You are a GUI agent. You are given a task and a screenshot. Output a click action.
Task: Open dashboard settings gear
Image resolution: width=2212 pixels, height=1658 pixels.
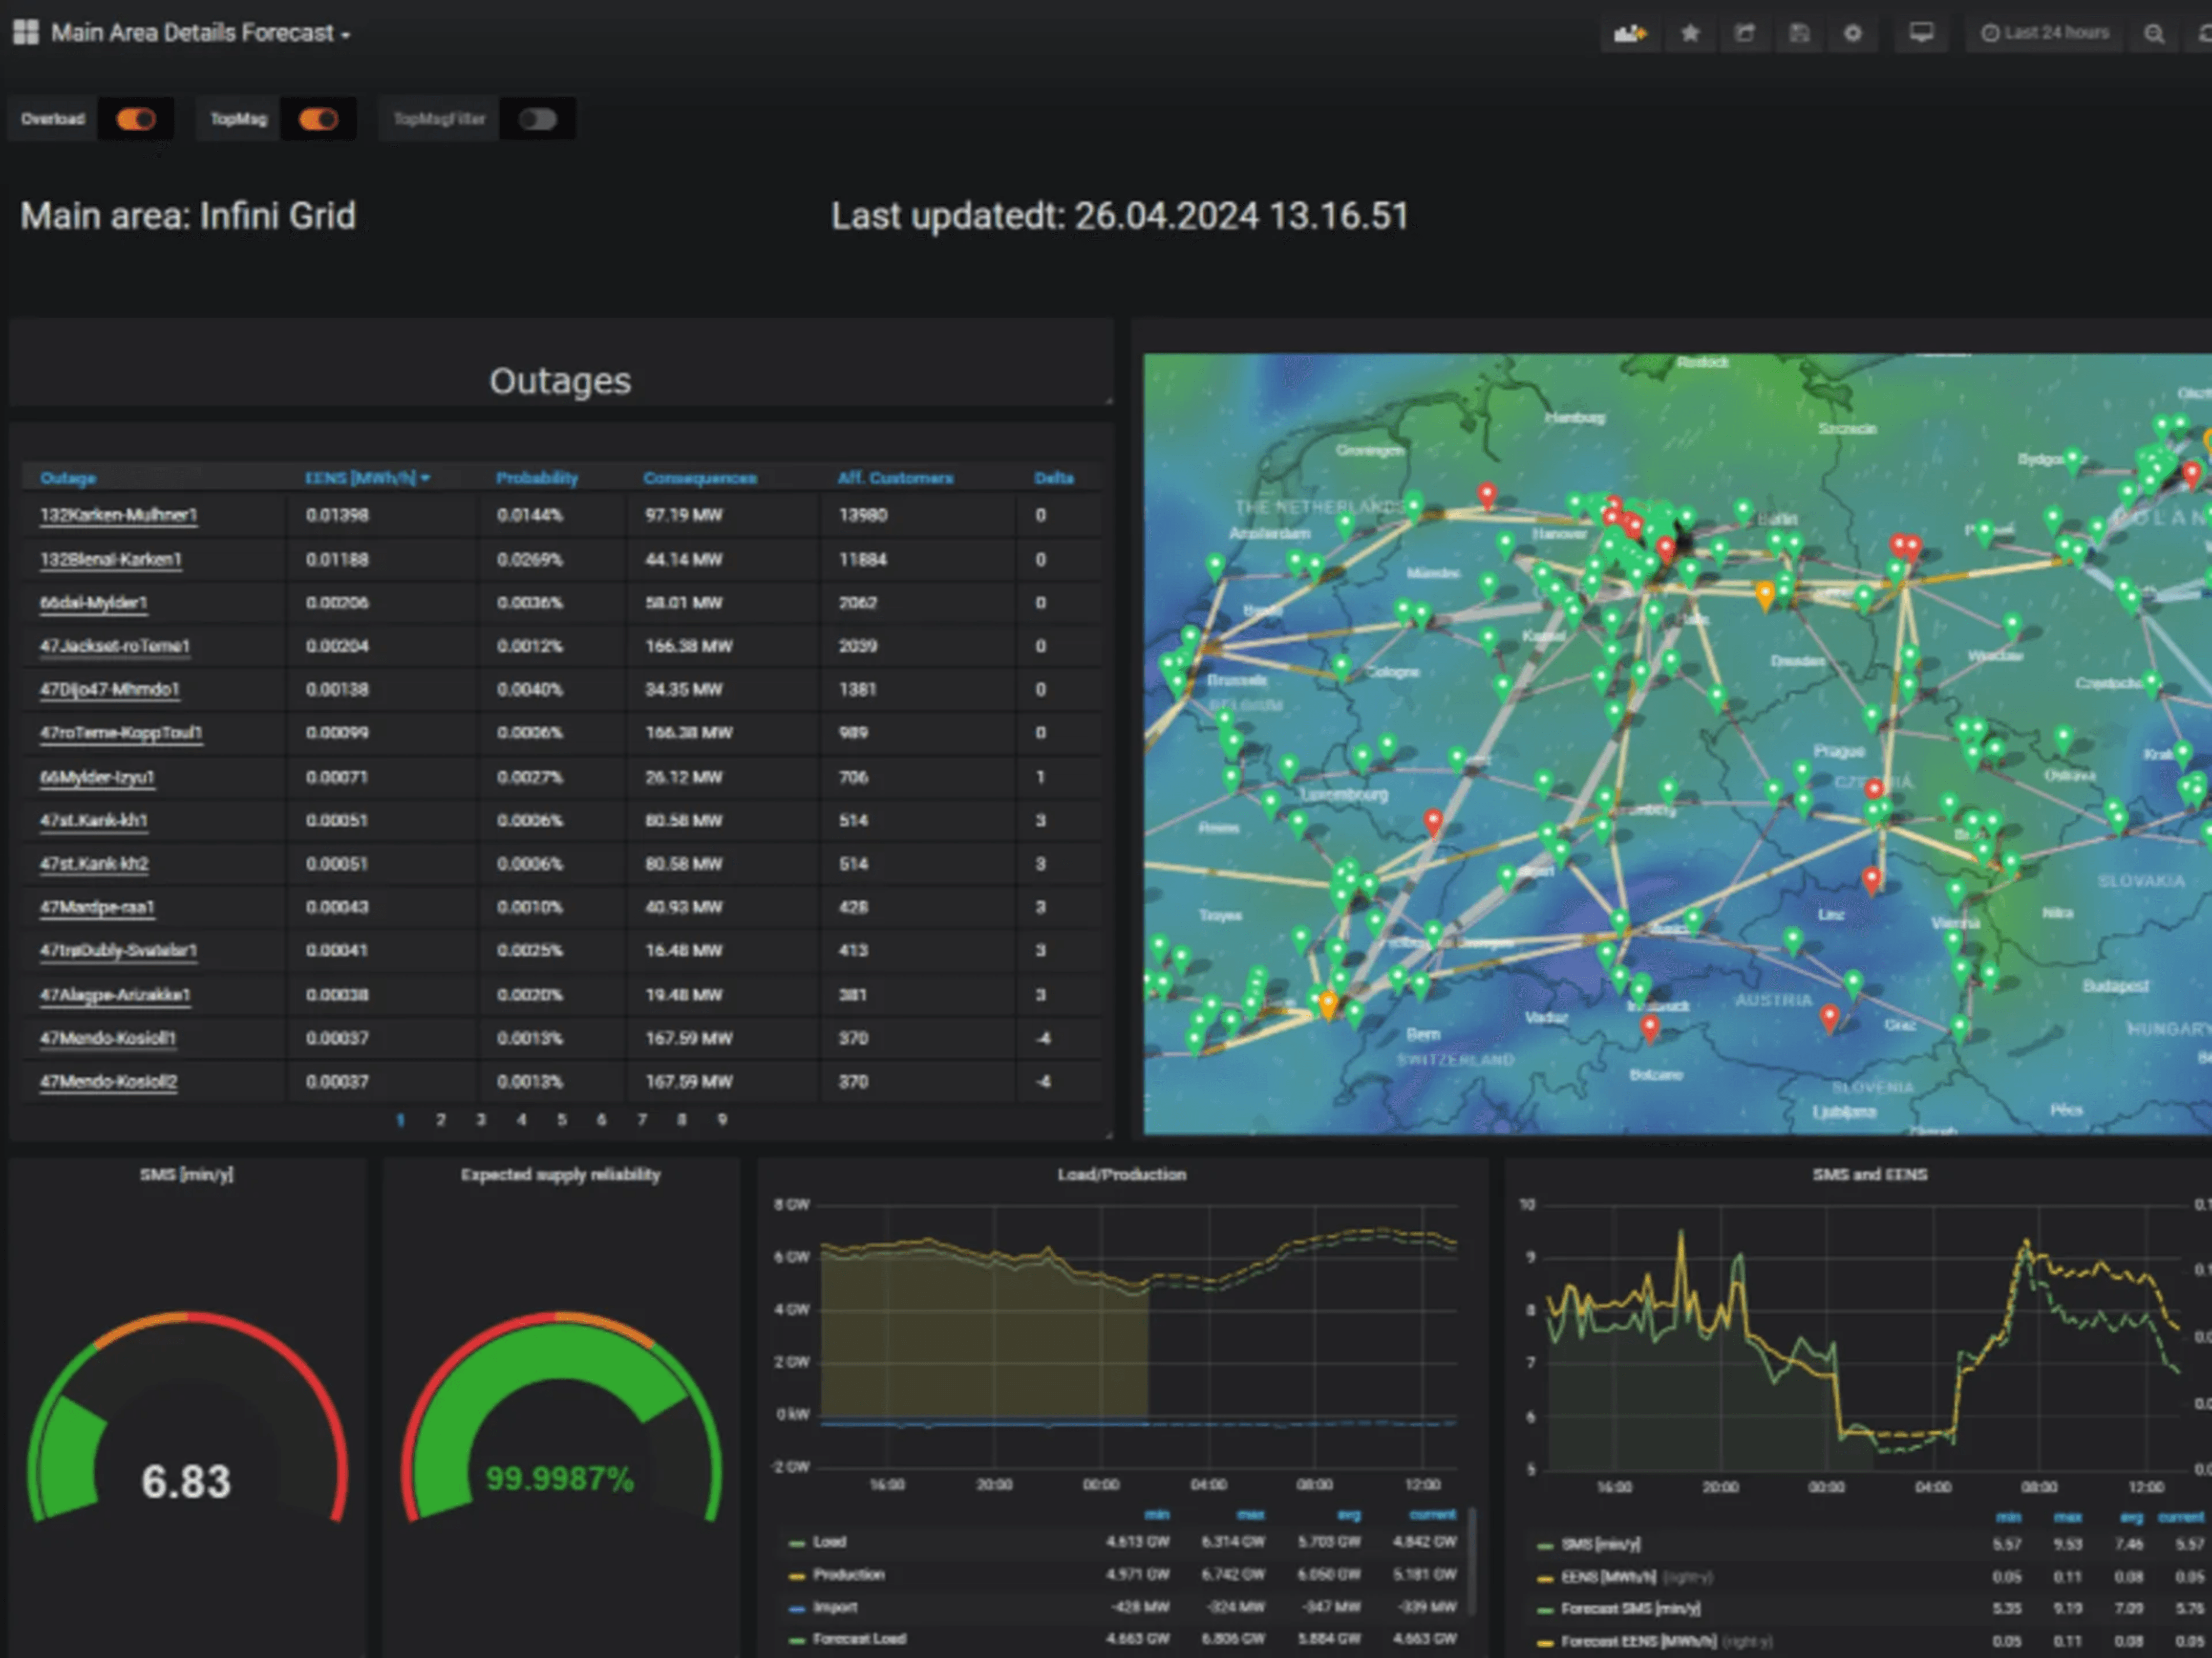click(x=1854, y=33)
